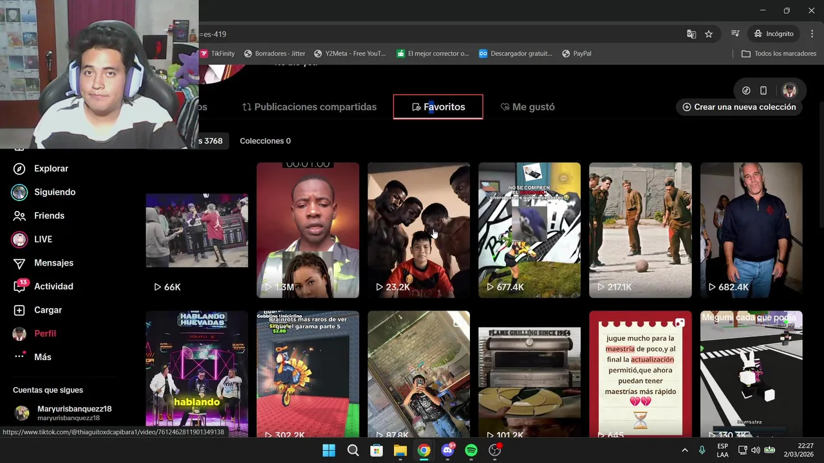The height and width of the screenshot is (463, 824).
Task: Open Borradores - Jitter bookmark
Action: coord(274,53)
